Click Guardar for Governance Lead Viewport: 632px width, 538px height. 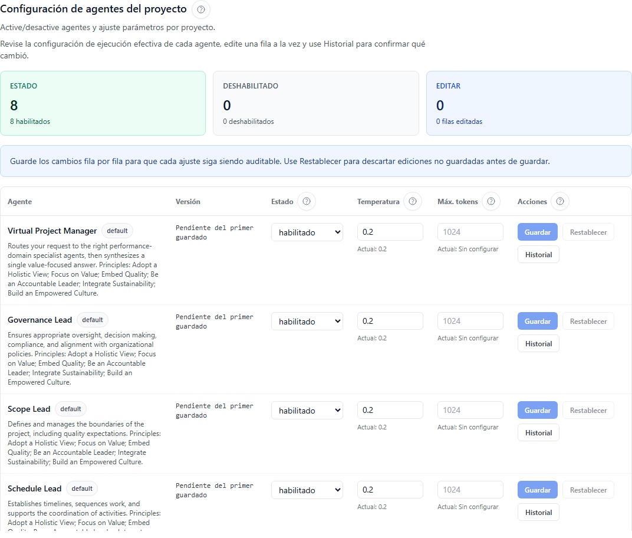click(x=537, y=322)
